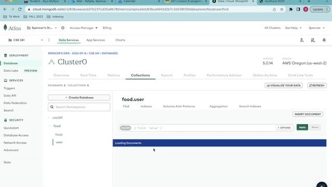
Task: Collapse the food database tree
Action: tap(49, 126)
